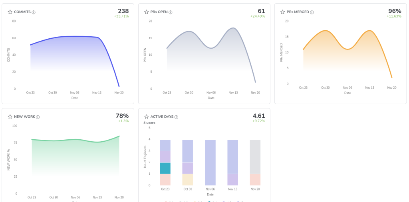Image resolution: width=409 pixels, height=202 pixels.
Task: Select the teal segment in Oct 23 bar
Action: pos(165,168)
